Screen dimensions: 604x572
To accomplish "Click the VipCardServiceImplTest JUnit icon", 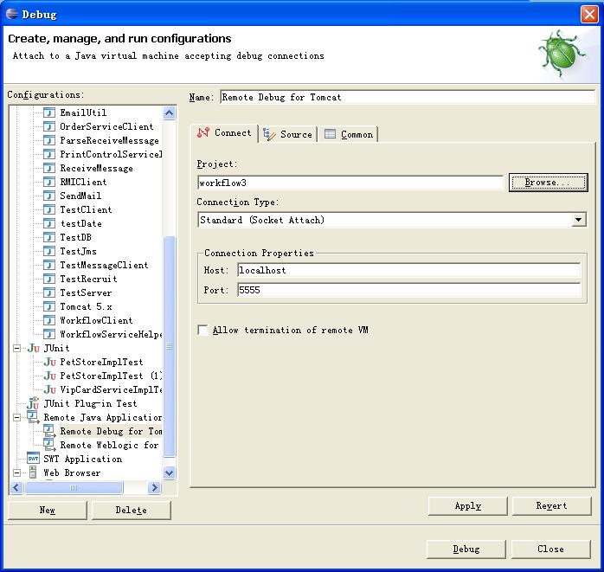I will pos(49,389).
